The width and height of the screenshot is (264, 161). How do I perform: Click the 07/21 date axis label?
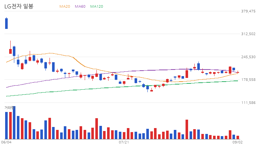pyautogui.click(x=124, y=142)
